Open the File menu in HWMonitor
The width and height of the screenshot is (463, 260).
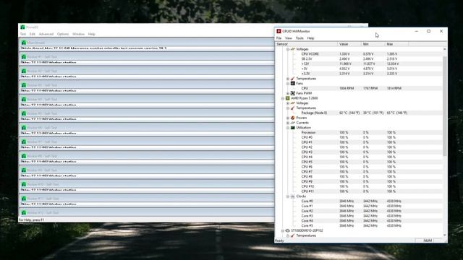click(279, 38)
